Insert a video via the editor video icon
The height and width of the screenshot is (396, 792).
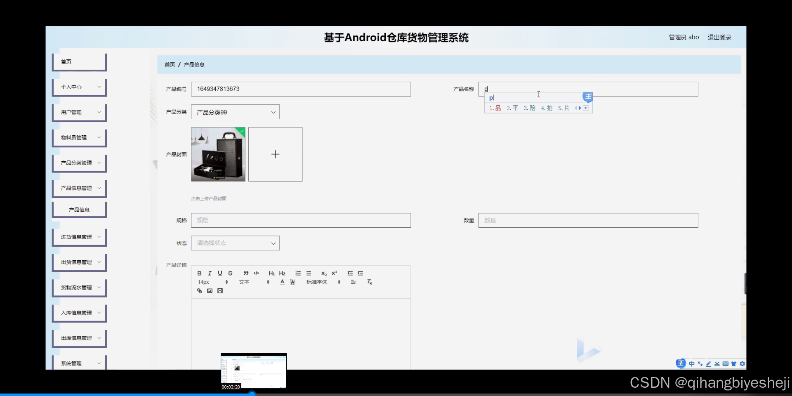(220, 291)
